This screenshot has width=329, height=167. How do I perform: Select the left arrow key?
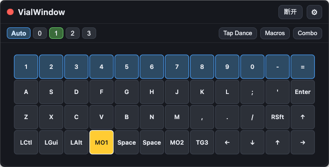coord(227,142)
